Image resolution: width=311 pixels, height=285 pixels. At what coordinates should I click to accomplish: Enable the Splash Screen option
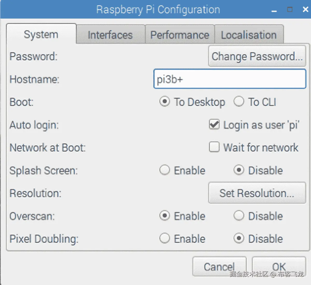[x=165, y=170]
